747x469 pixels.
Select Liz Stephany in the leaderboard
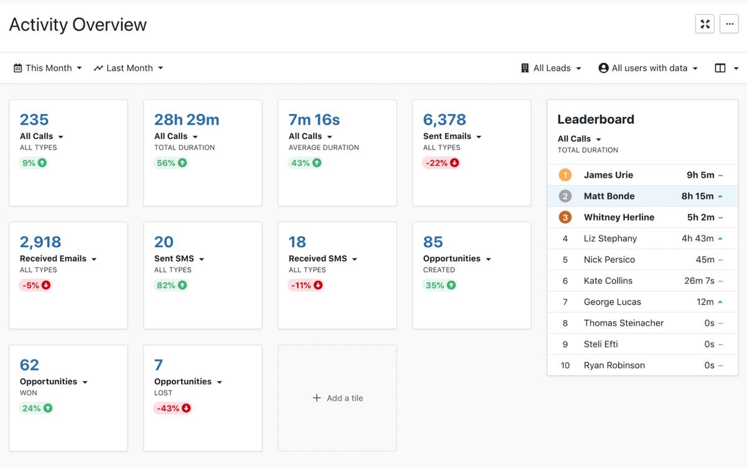(x=642, y=239)
